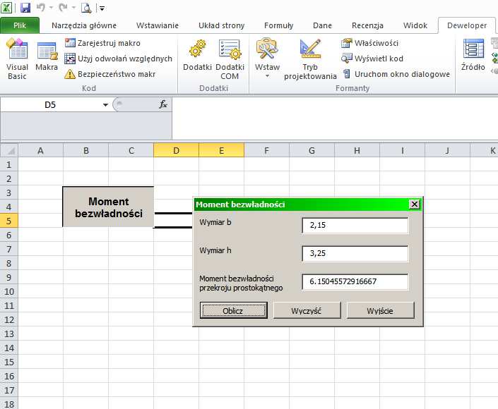Switch to Dane tab

[322, 25]
